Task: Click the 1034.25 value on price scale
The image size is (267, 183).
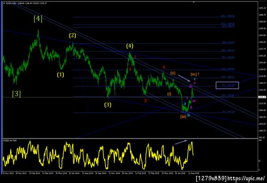Action: 263,124
